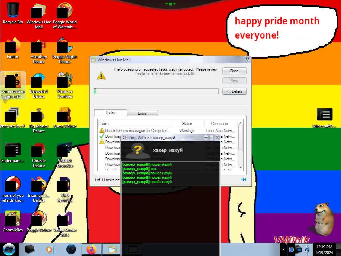Click the Zuma Deluxe desktop icon
This screenshot has width=341, height=256.
[65, 118]
